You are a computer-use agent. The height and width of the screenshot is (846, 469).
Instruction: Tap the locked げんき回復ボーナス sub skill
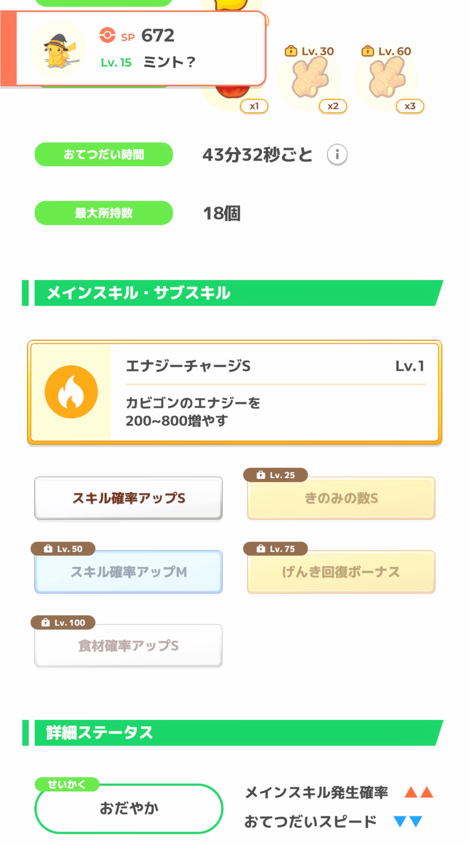(x=341, y=572)
